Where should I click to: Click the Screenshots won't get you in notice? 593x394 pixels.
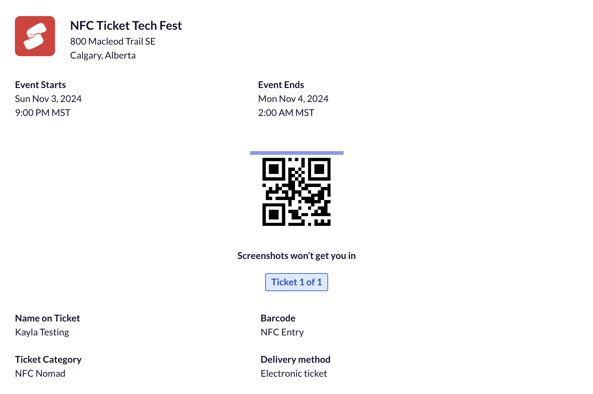tap(296, 256)
